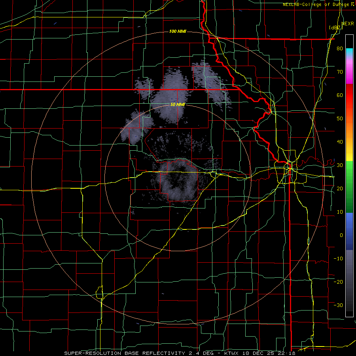The height and width of the screenshot is (356, 356).
Task: Click the 50 dBZ scale value
Action: point(340,119)
